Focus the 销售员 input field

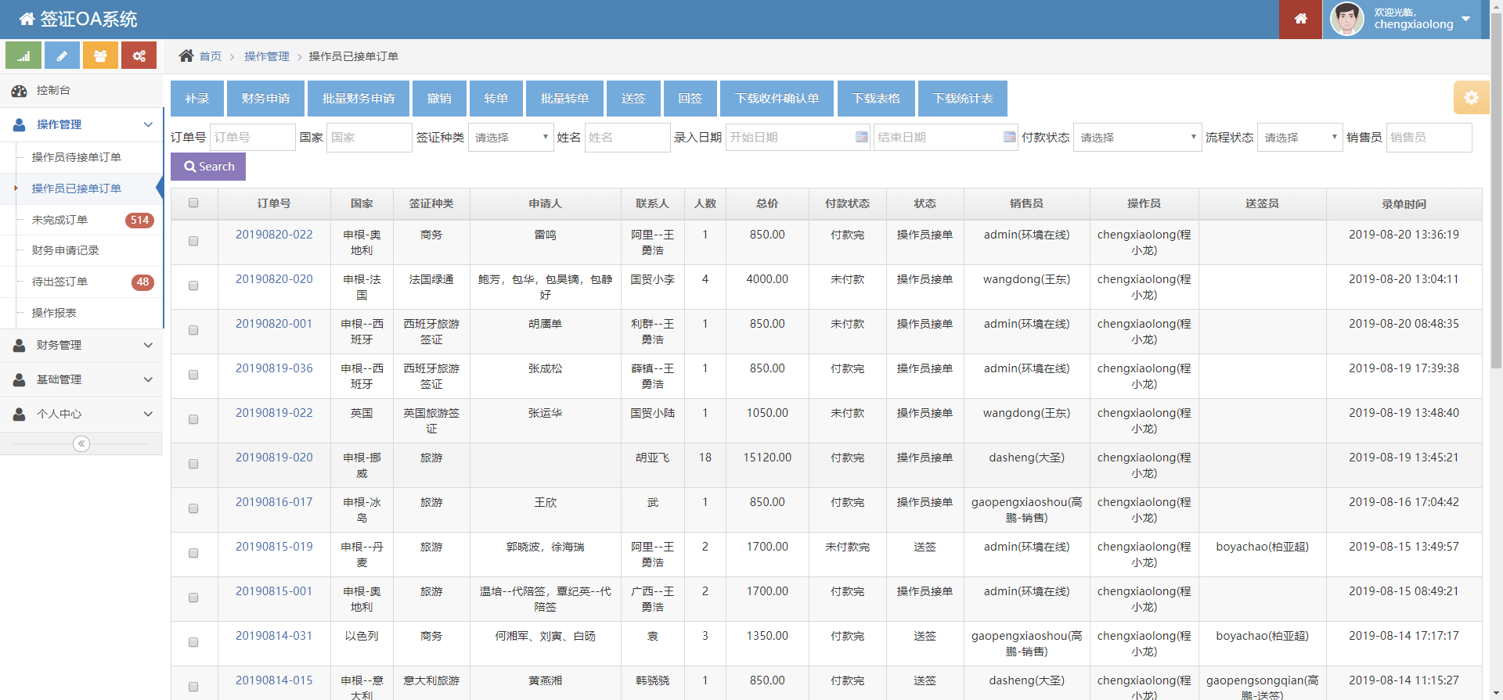(1429, 137)
